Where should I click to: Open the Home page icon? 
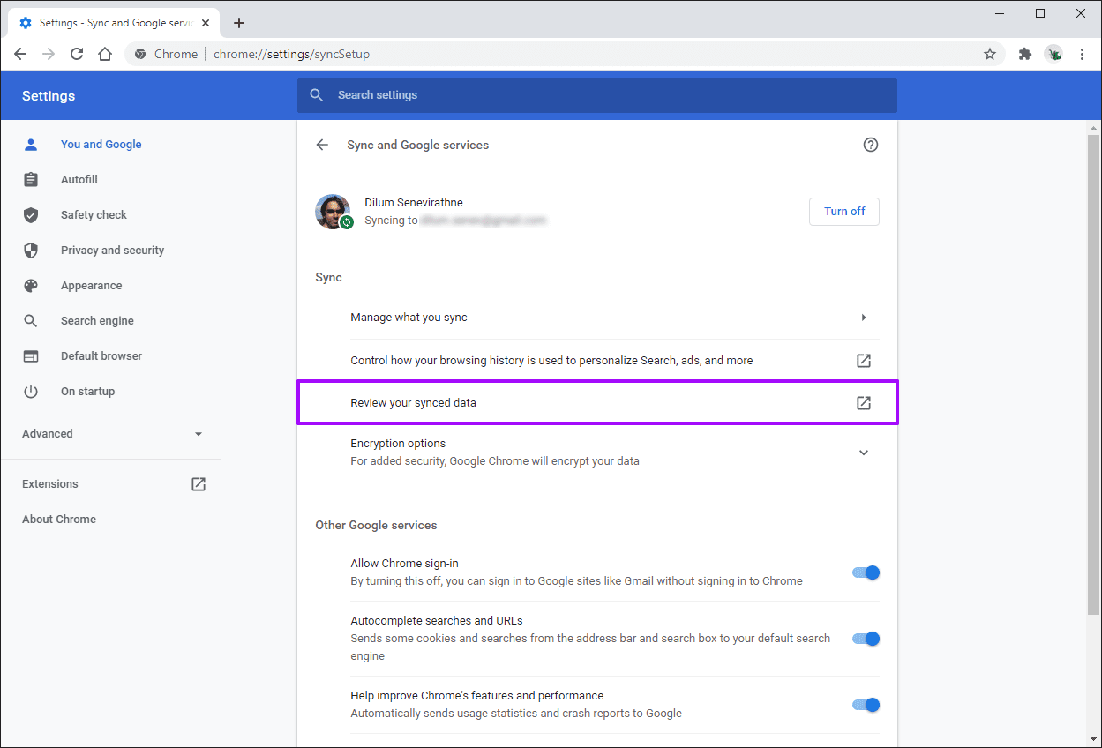click(x=105, y=54)
